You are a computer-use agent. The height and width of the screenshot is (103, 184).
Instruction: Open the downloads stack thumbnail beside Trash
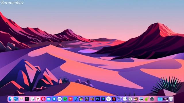[x=166, y=99]
